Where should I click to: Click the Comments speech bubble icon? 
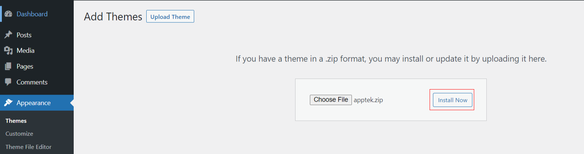coord(8,82)
